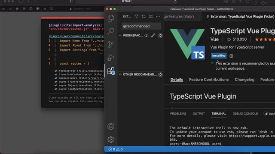Select the Terminal panel tab
The height and width of the screenshot is (154, 275).
tap(219, 114)
